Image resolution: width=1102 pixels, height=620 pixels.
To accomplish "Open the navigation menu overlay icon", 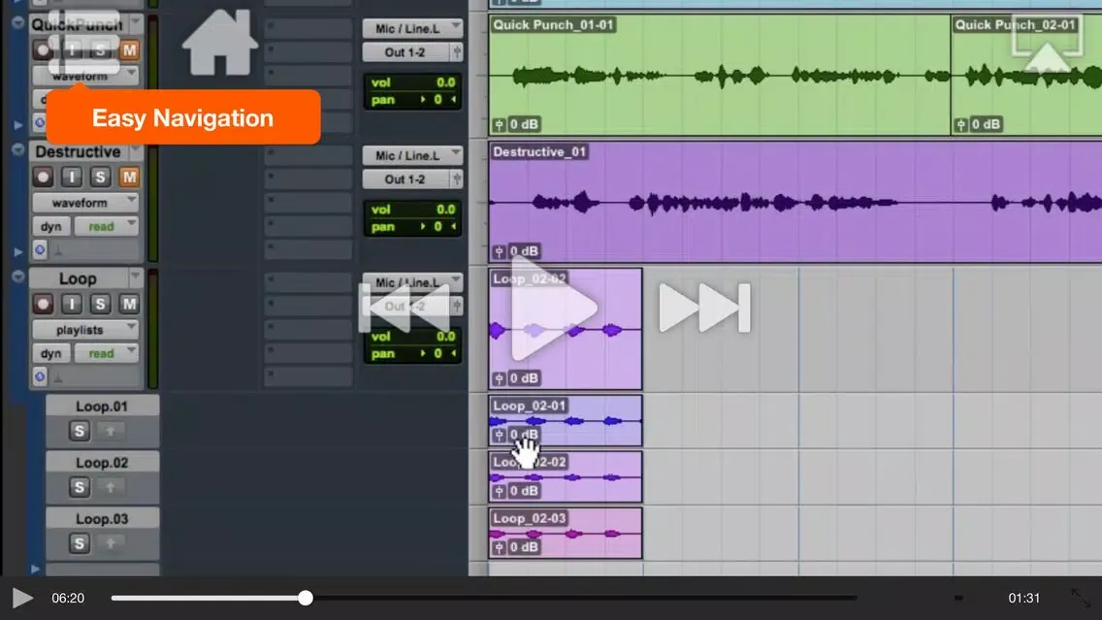I will coord(83,42).
